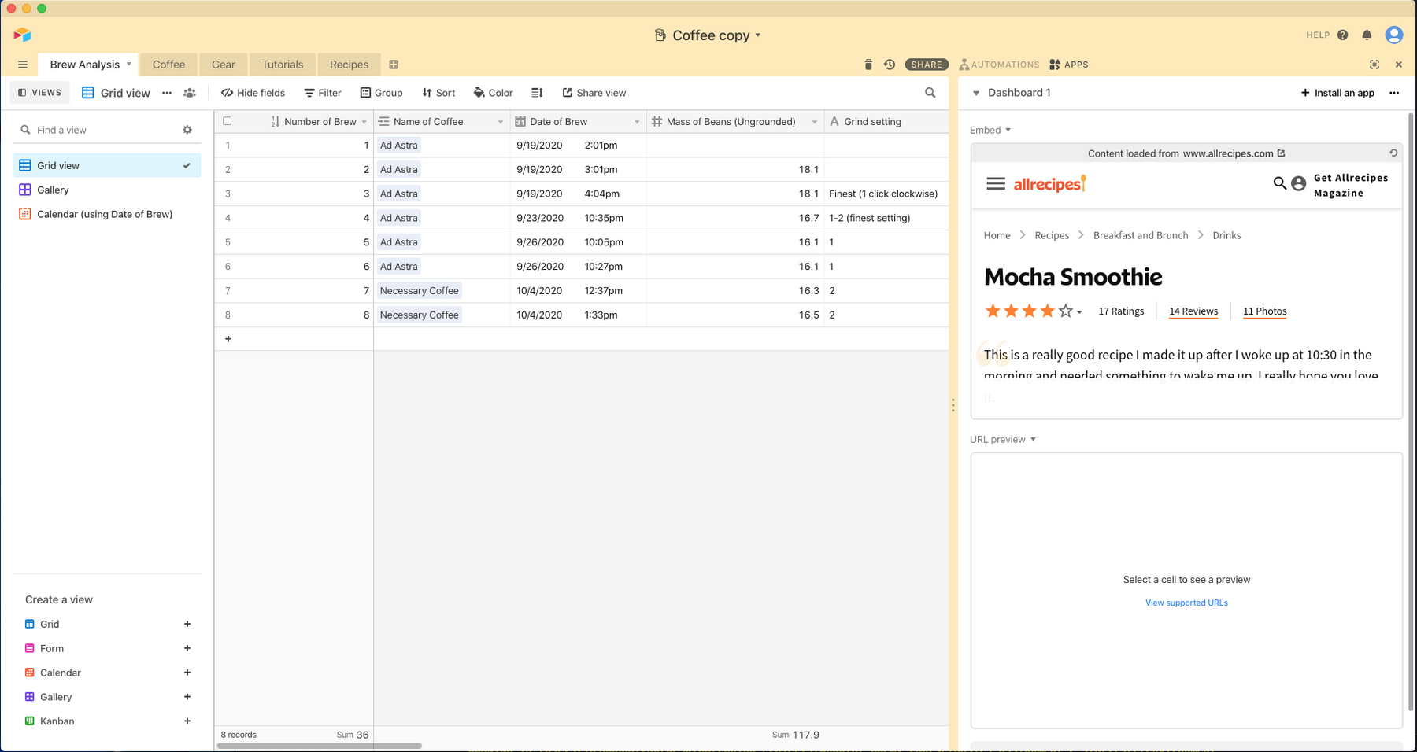Open Name of Coffee column dropdown
Image resolution: width=1417 pixels, height=752 pixels.
500,122
